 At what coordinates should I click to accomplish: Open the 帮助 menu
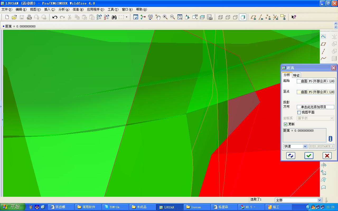click(141, 9)
